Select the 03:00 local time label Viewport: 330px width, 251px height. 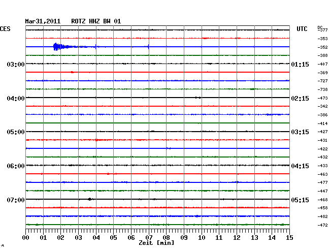click(16, 64)
